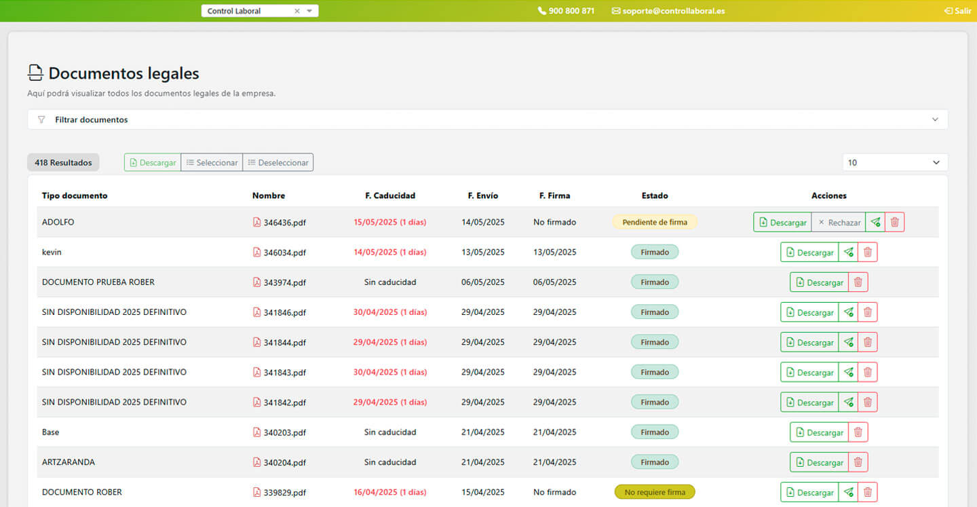This screenshot has width=977, height=507.
Task: Download the kevin document 346034.pdf
Action: (809, 252)
